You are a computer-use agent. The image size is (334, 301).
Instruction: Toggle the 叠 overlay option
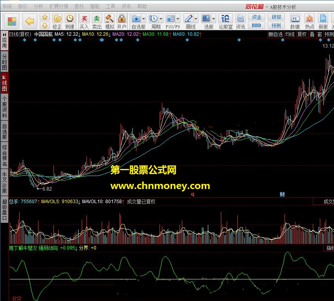click(x=312, y=34)
